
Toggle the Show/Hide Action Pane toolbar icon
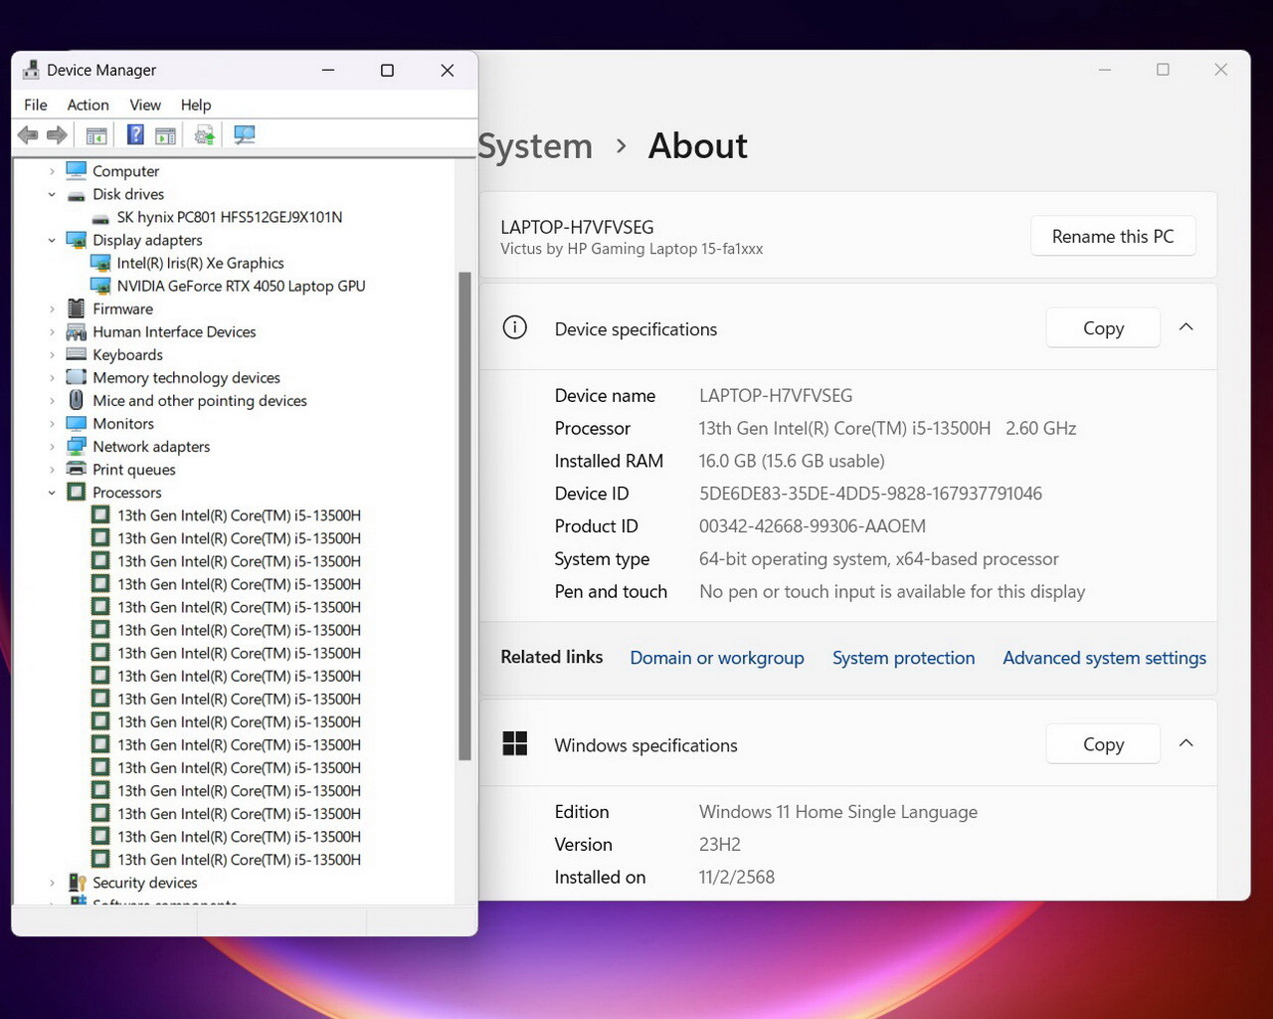click(x=165, y=135)
